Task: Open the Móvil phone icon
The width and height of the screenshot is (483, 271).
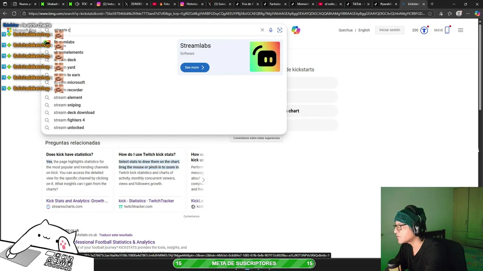Action: coord(447,30)
